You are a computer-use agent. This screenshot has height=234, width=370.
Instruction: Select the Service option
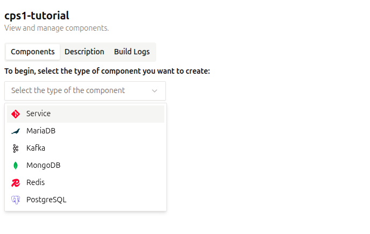(x=86, y=114)
